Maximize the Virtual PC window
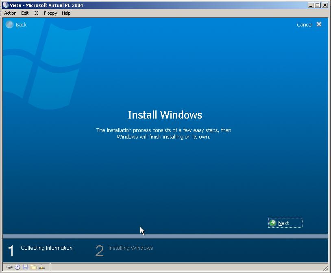 317,5
